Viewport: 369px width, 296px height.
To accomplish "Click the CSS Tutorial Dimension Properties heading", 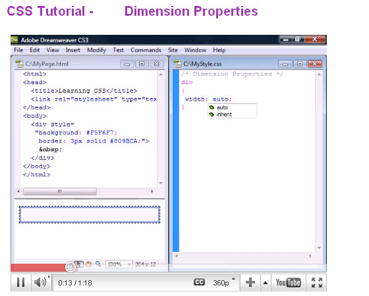I will (x=132, y=11).
